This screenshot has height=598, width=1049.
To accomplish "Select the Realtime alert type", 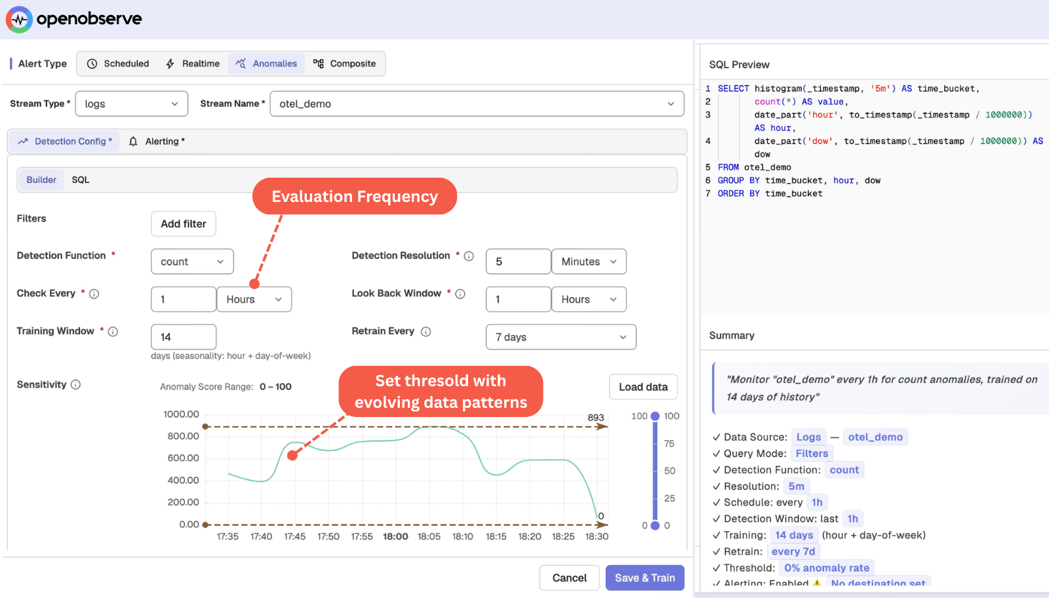I will tap(193, 64).
